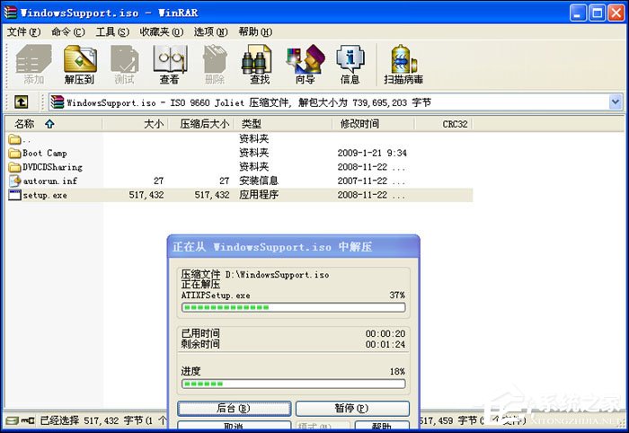Click the DVDCDSharing folder icon

pyautogui.click(x=15, y=167)
